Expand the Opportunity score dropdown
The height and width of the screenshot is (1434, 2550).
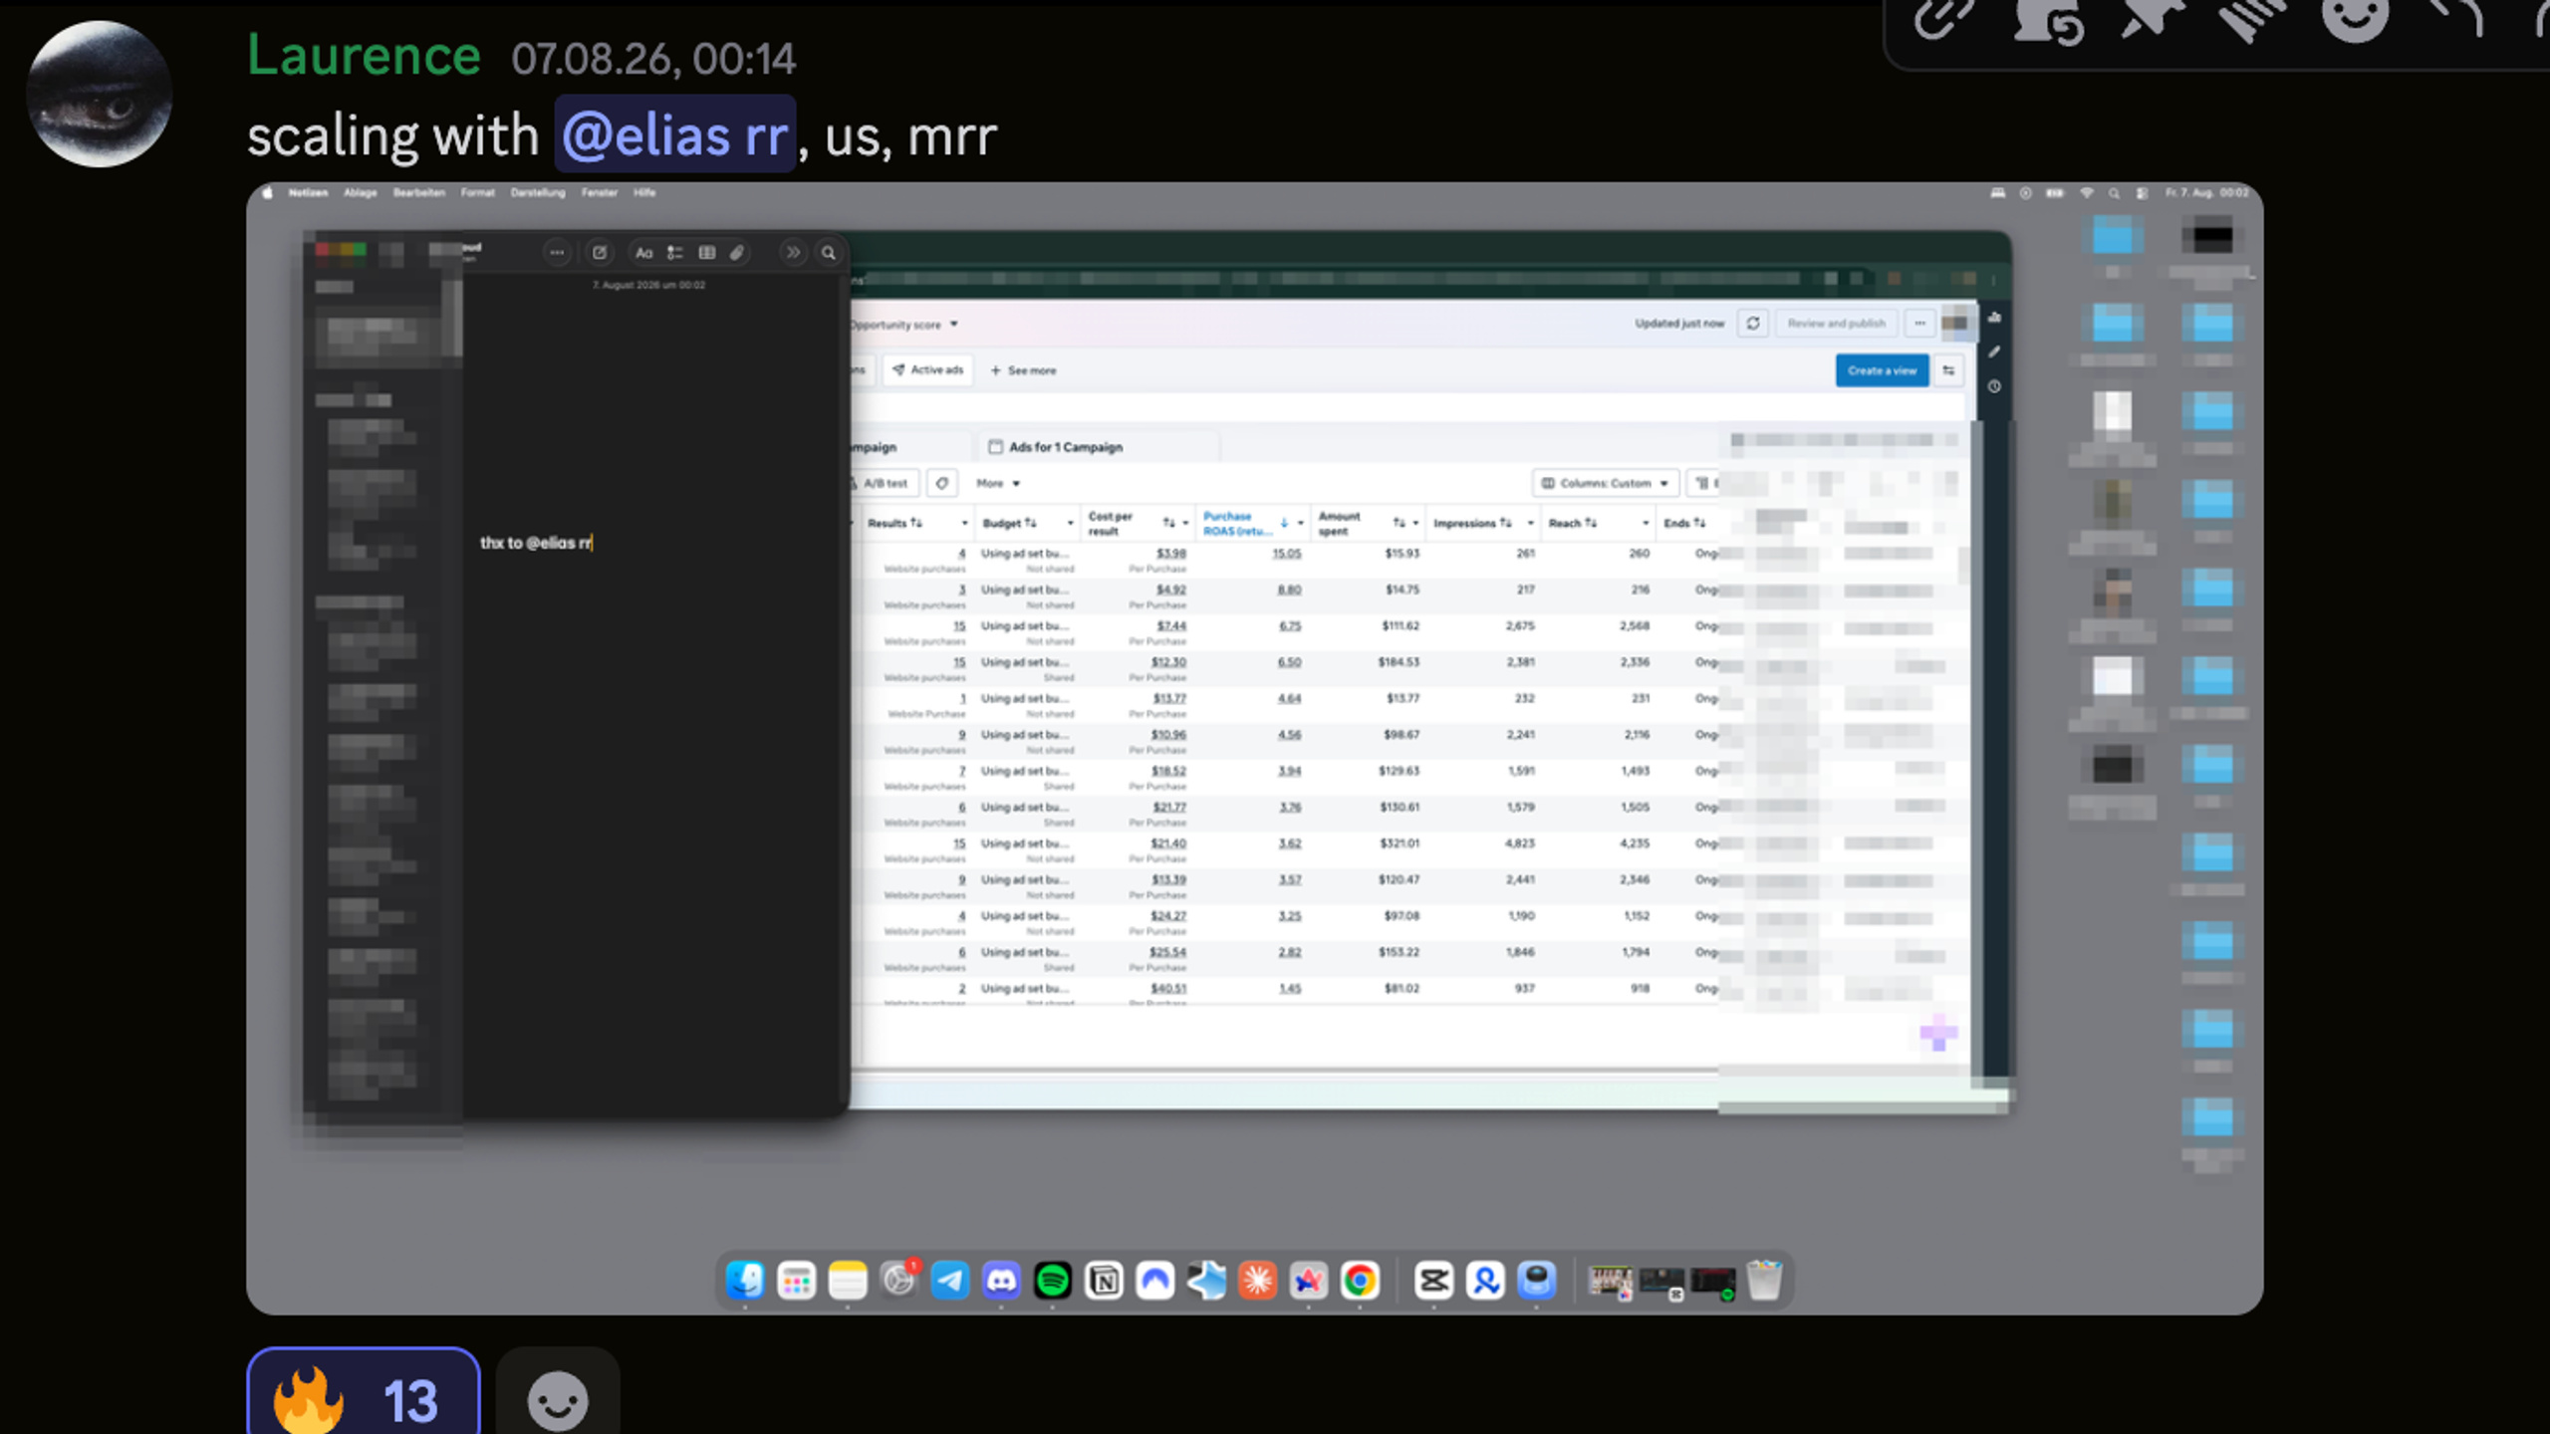pyautogui.click(x=903, y=325)
